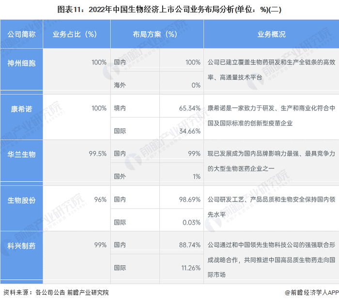
Task: Click the 0% overseas value for 神州细胞
Action: point(196,85)
